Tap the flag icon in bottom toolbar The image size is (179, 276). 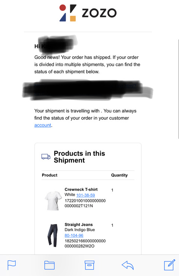[x=12, y=265]
